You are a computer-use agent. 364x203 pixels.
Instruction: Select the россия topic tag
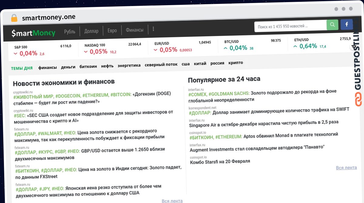217,63
